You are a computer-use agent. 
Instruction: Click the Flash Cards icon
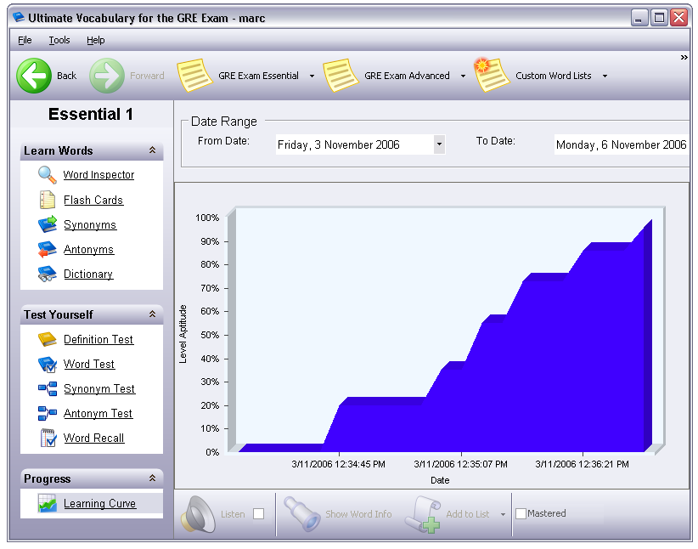(48, 200)
